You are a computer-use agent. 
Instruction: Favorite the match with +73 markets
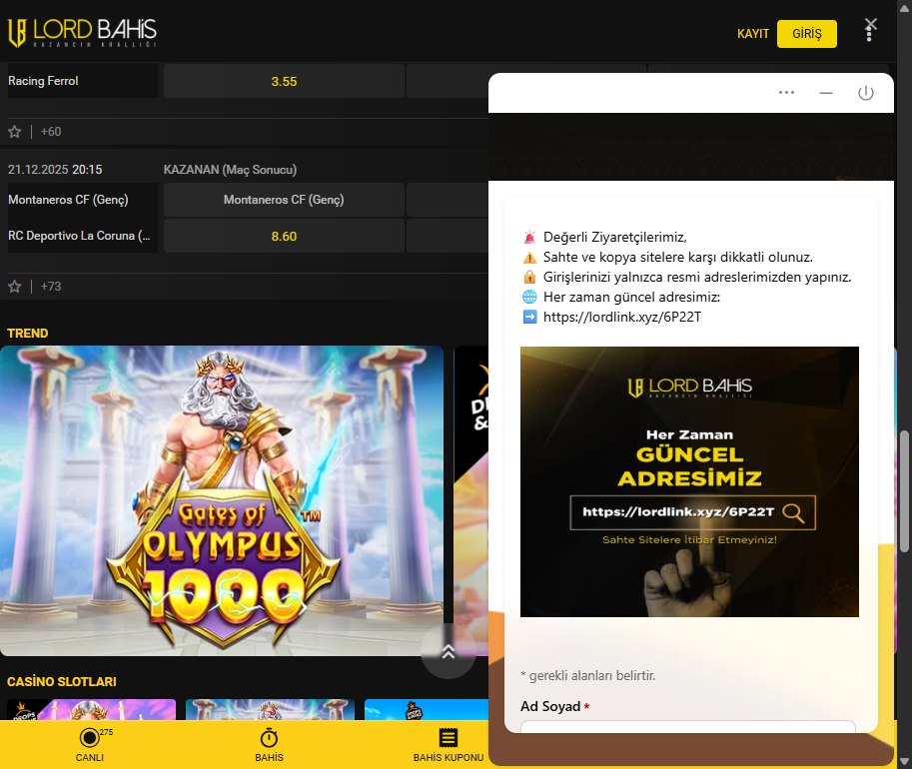[15, 287]
